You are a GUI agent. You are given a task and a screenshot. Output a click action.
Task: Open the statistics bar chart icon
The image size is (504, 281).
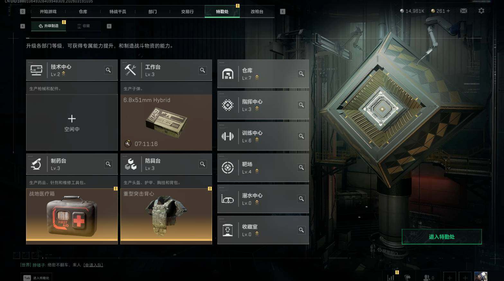pyautogui.click(x=391, y=277)
